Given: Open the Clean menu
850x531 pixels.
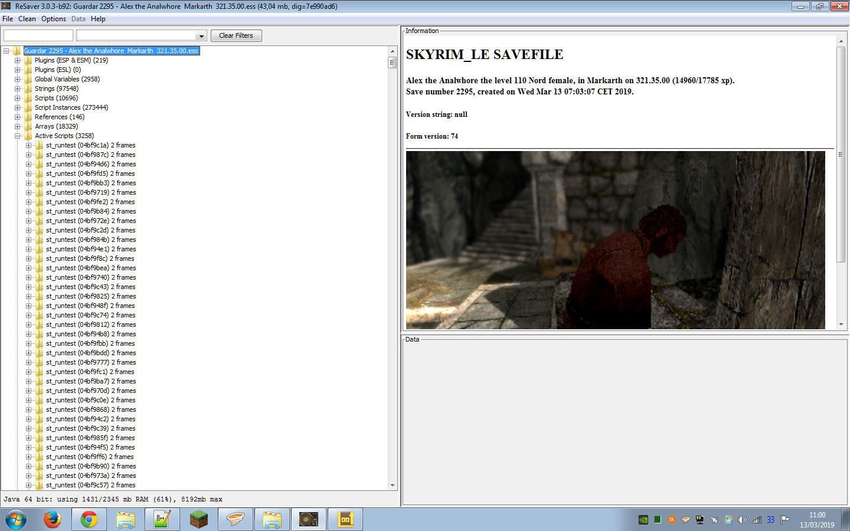Looking at the screenshot, I should (x=27, y=19).
